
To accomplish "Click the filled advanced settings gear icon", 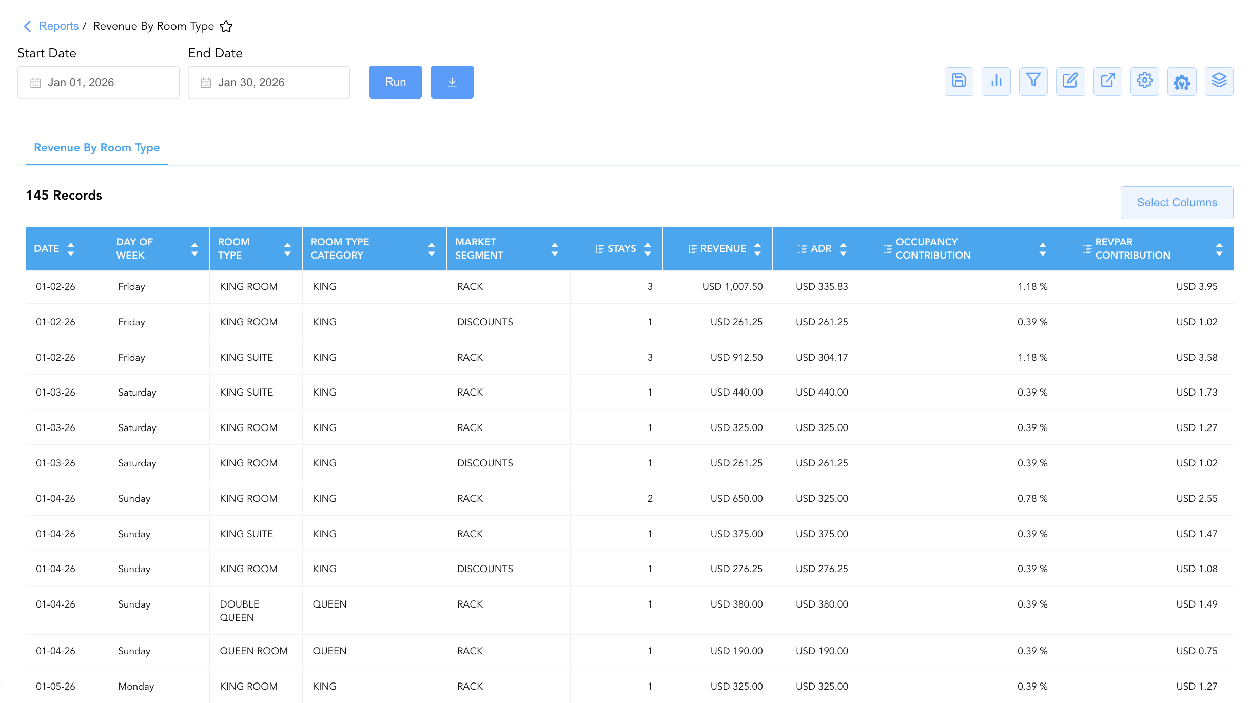I will tap(1182, 81).
